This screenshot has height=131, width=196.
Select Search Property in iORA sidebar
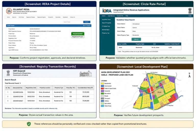106,23
